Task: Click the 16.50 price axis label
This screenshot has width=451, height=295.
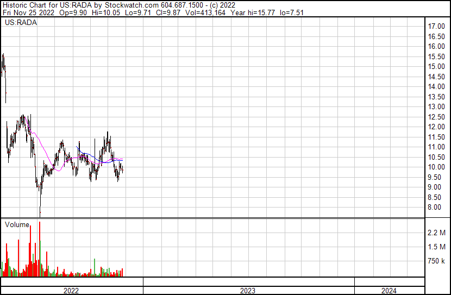Action: (x=436, y=36)
